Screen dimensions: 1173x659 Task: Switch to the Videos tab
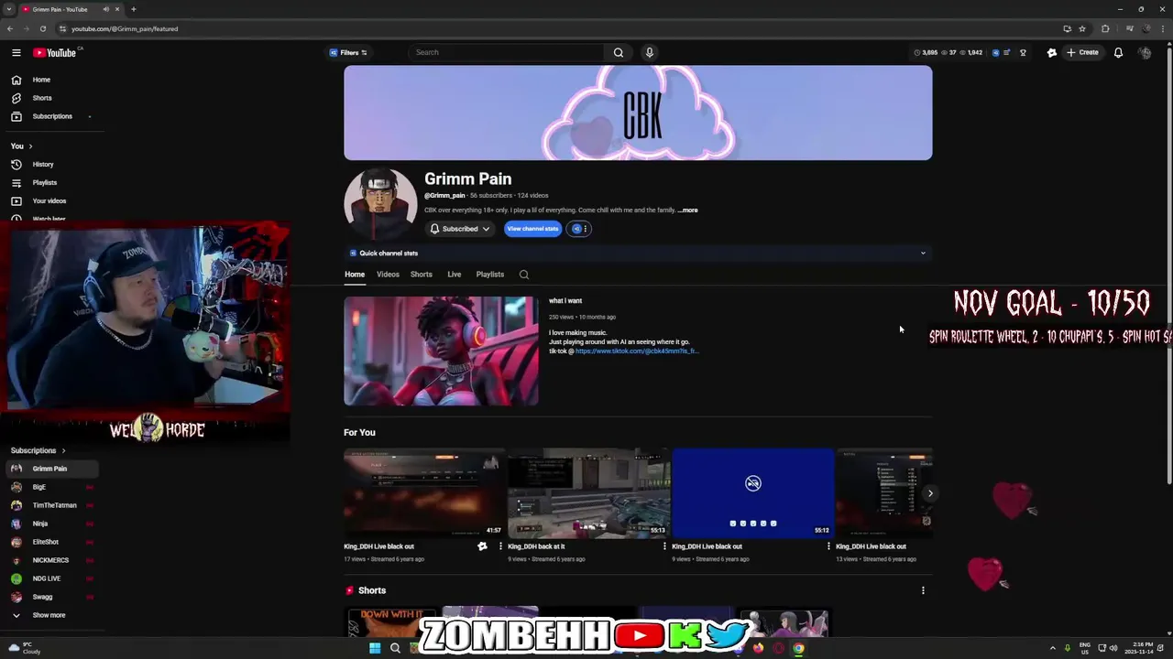(x=388, y=275)
